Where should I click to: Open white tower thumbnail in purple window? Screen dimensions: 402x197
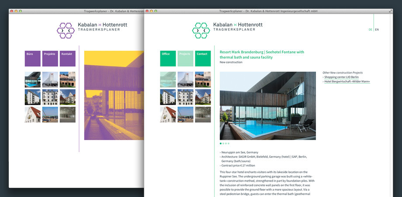point(50,79)
